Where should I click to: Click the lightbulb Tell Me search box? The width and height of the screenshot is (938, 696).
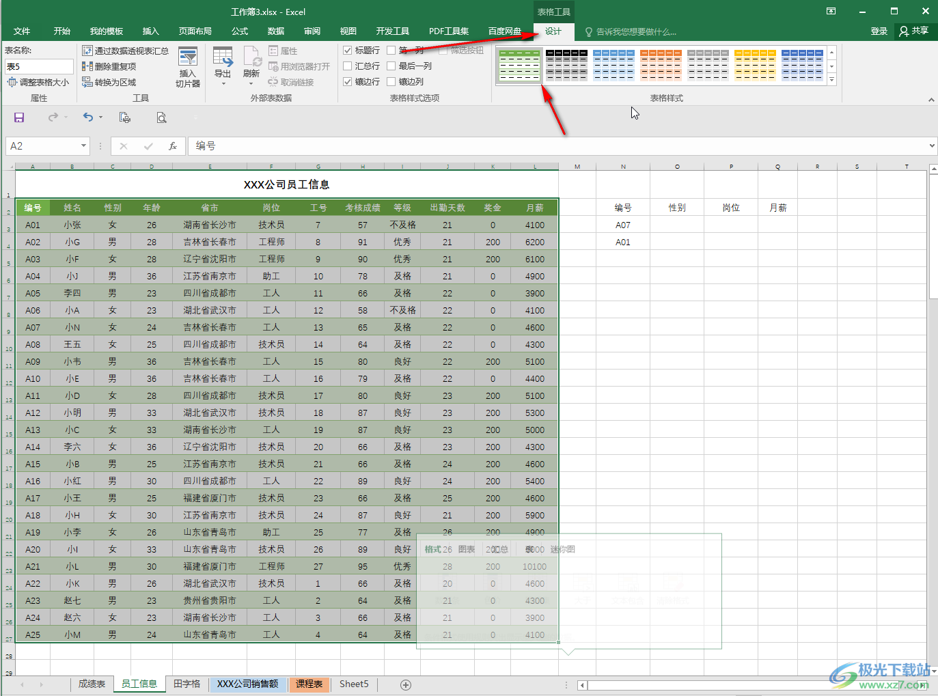(631, 31)
